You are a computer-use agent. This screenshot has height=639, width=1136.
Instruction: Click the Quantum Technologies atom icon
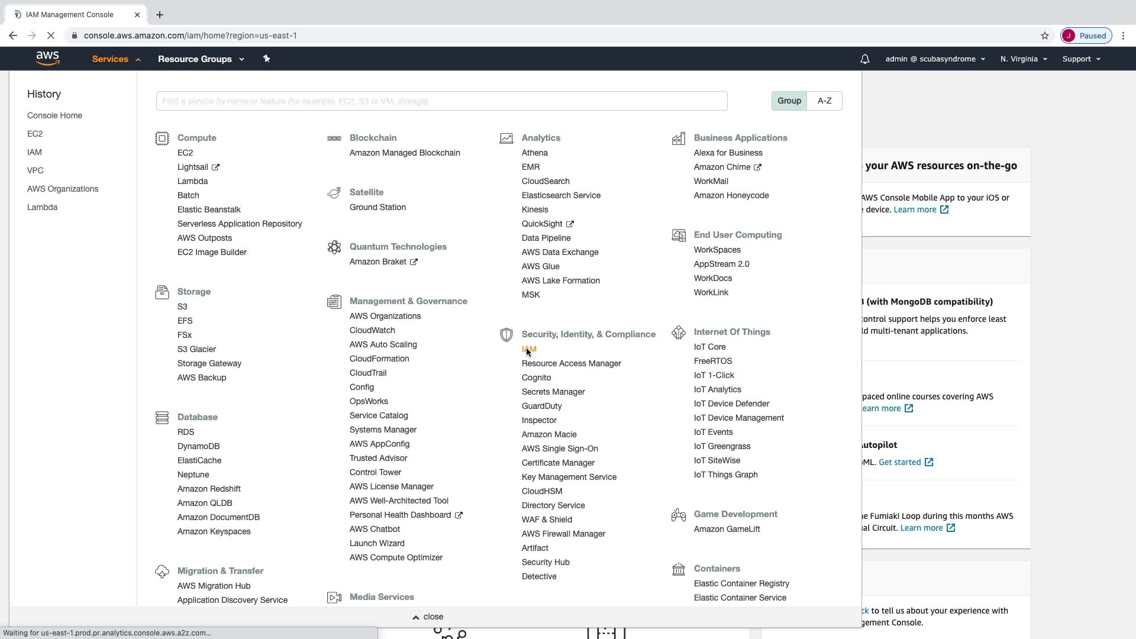pos(334,247)
